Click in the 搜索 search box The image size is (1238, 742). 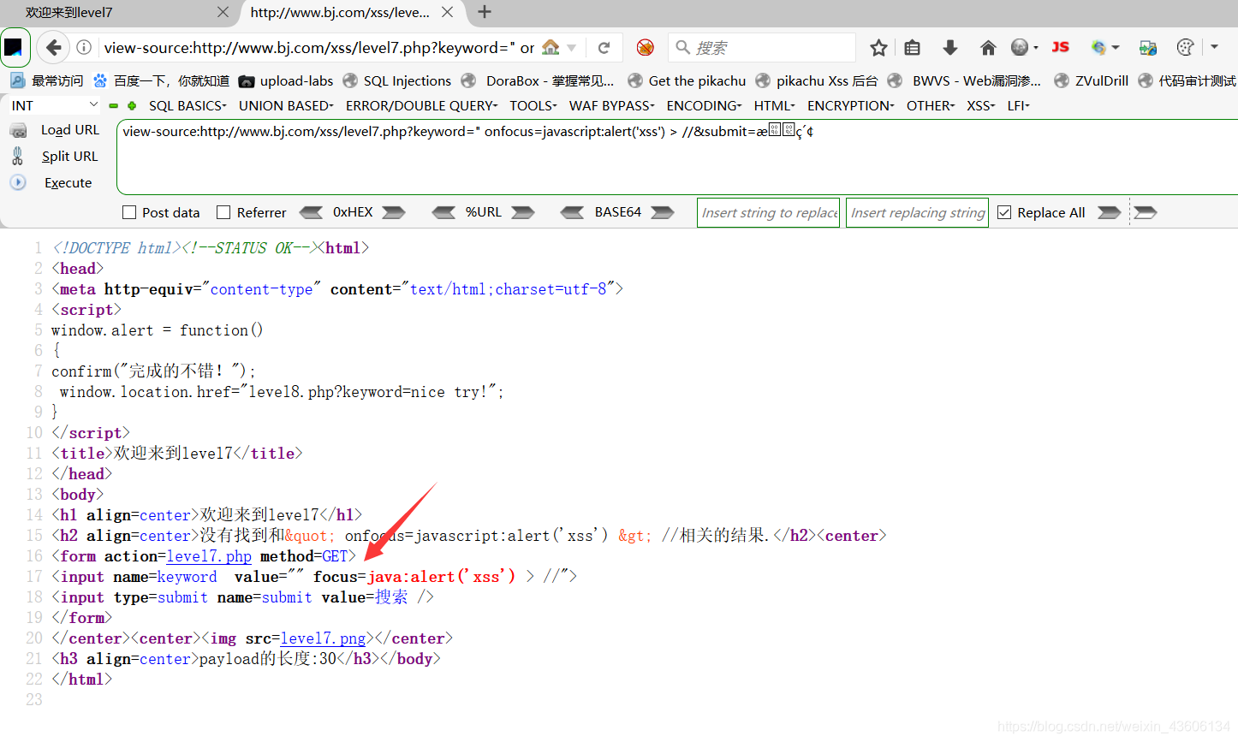762,47
